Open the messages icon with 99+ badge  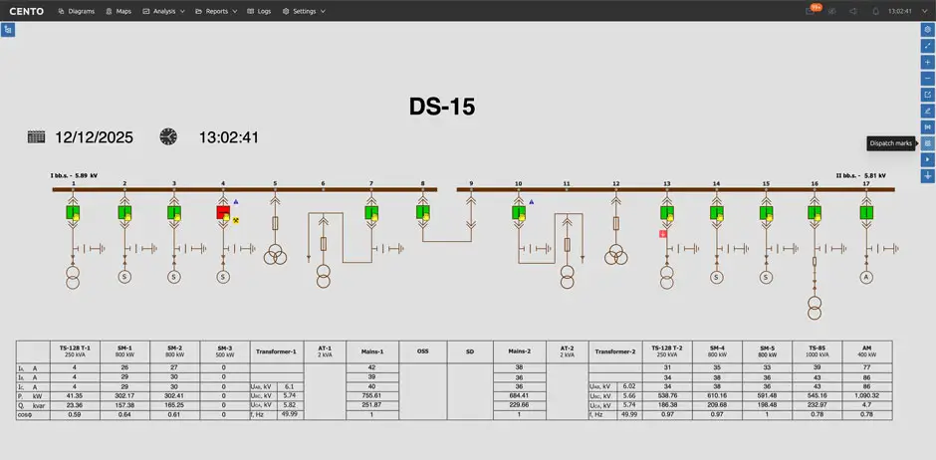pyautogui.click(x=811, y=11)
